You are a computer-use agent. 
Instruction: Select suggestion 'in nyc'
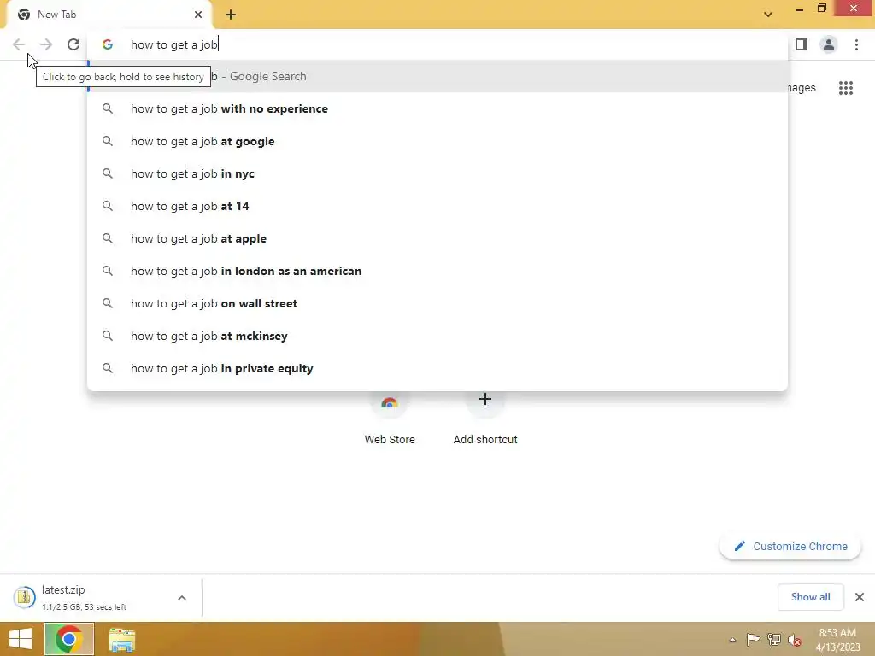[437, 173]
